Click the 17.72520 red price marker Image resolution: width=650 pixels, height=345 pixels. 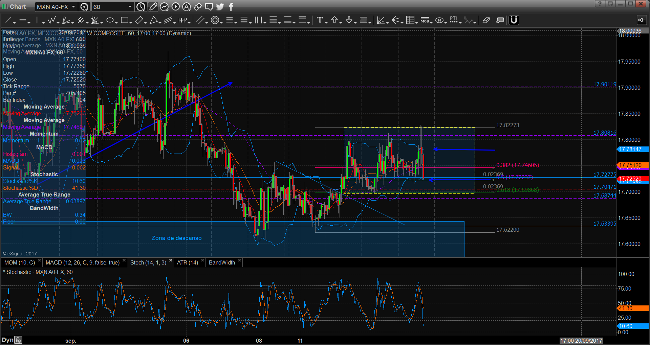(x=633, y=179)
